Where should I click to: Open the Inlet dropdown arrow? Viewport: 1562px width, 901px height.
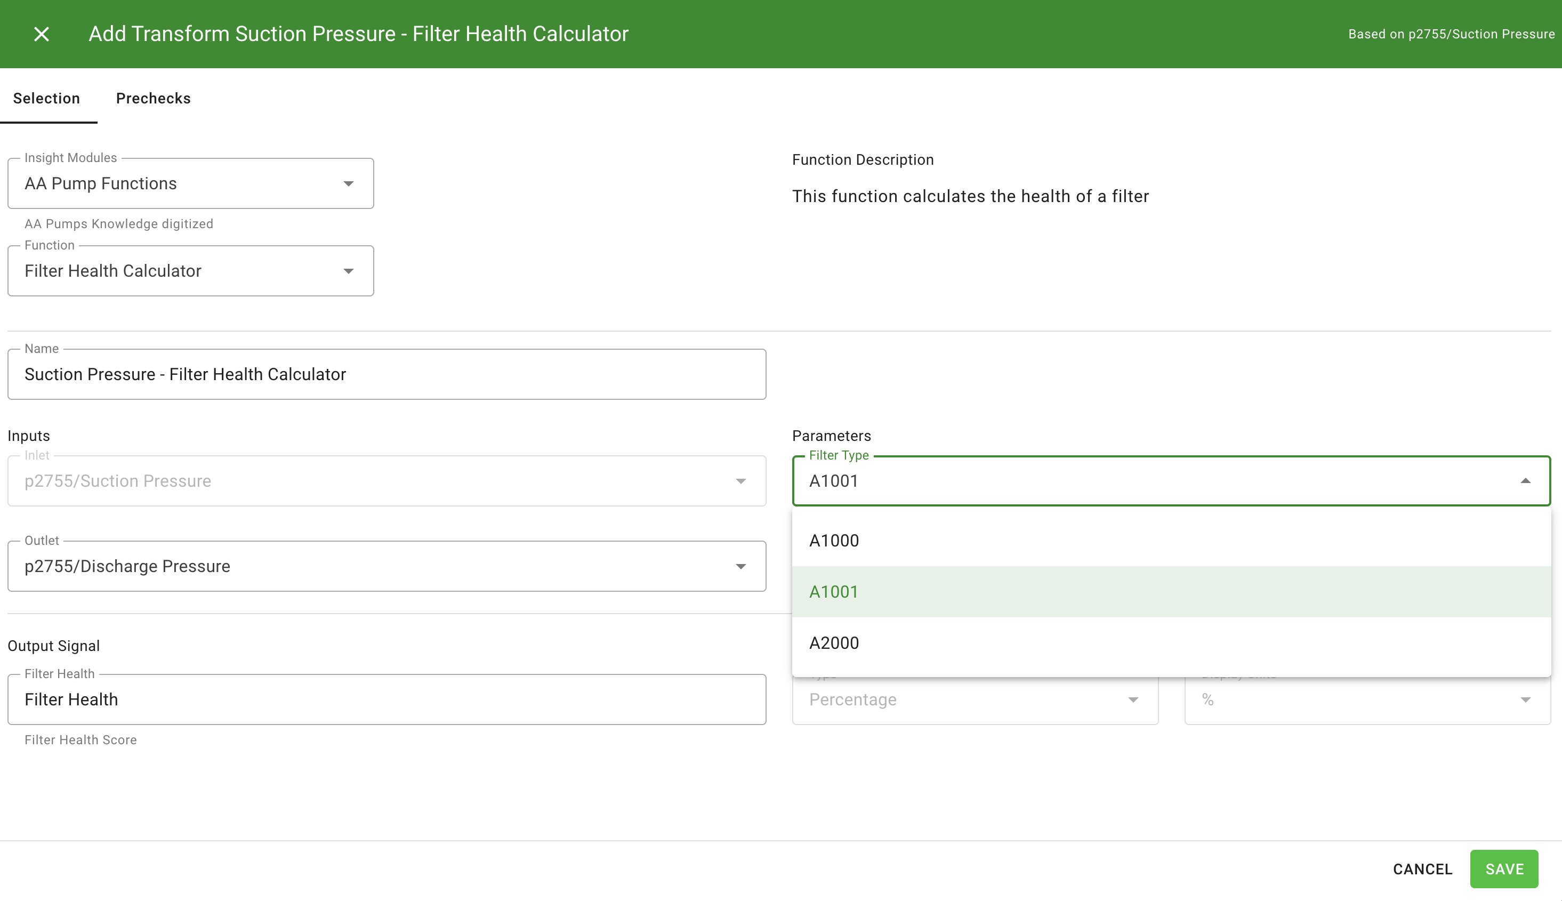pyautogui.click(x=740, y=481)
